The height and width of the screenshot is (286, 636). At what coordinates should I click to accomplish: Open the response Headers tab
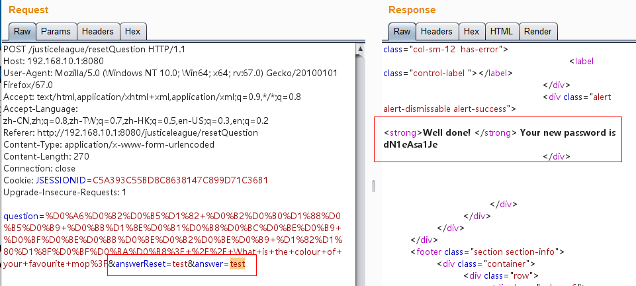(436, 31)
